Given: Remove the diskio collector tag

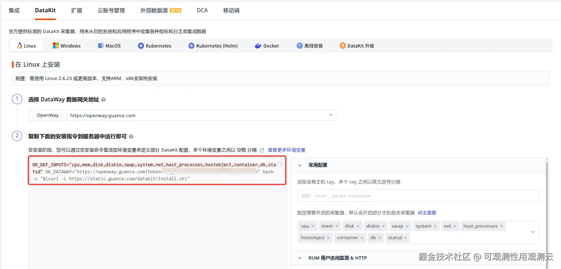Looking at the screenshot, I should [x=383, y=226].
